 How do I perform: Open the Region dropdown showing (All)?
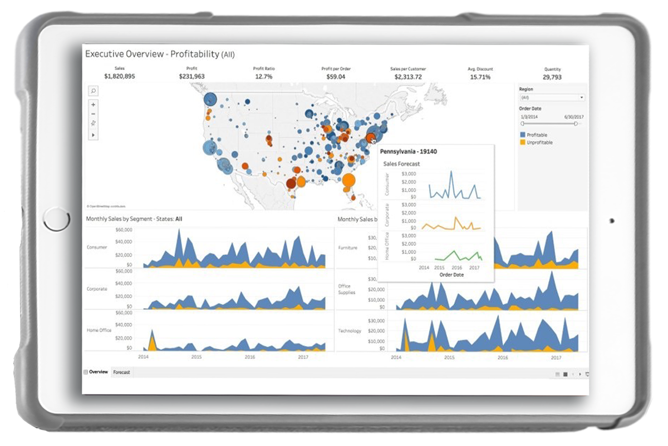click(551, 97)
